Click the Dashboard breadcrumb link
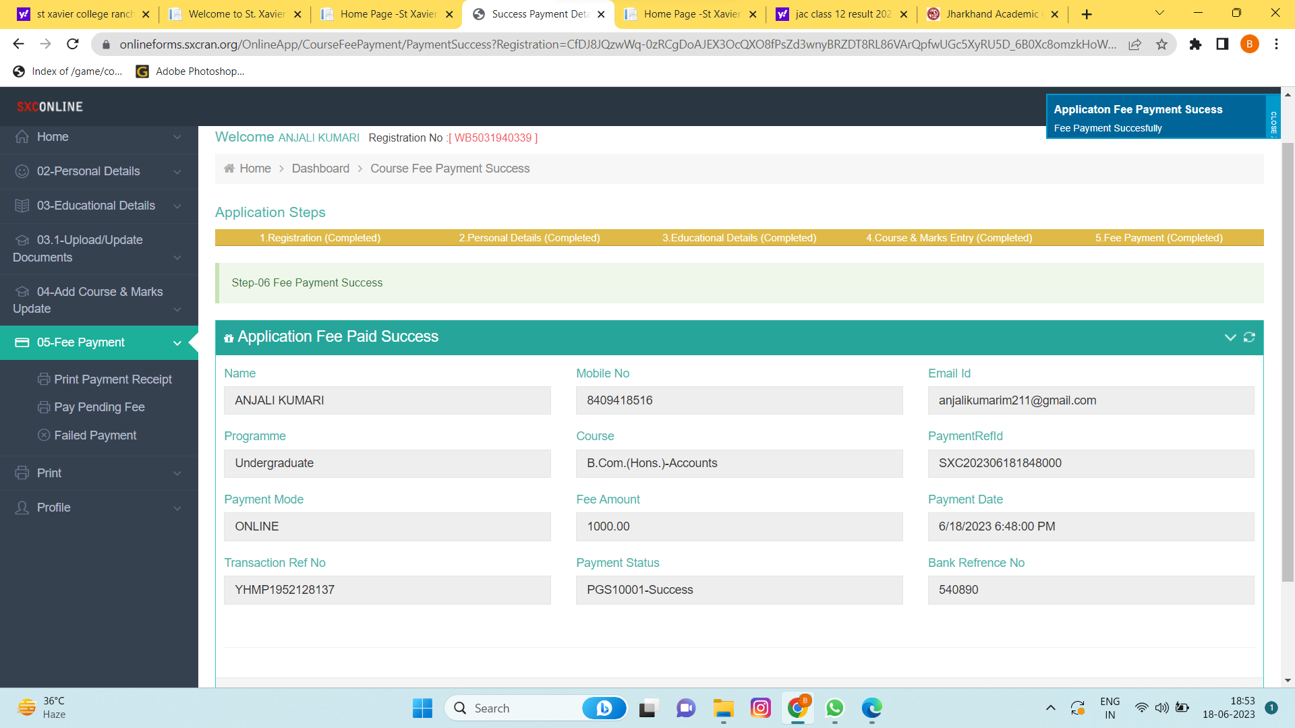Image resolution: width=1295 pixels, height=728 pixels. click(x=320, y=169)
